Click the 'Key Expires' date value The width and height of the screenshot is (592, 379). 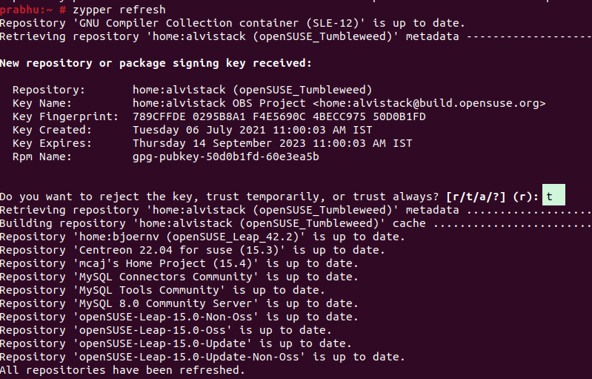pos(272,143)
